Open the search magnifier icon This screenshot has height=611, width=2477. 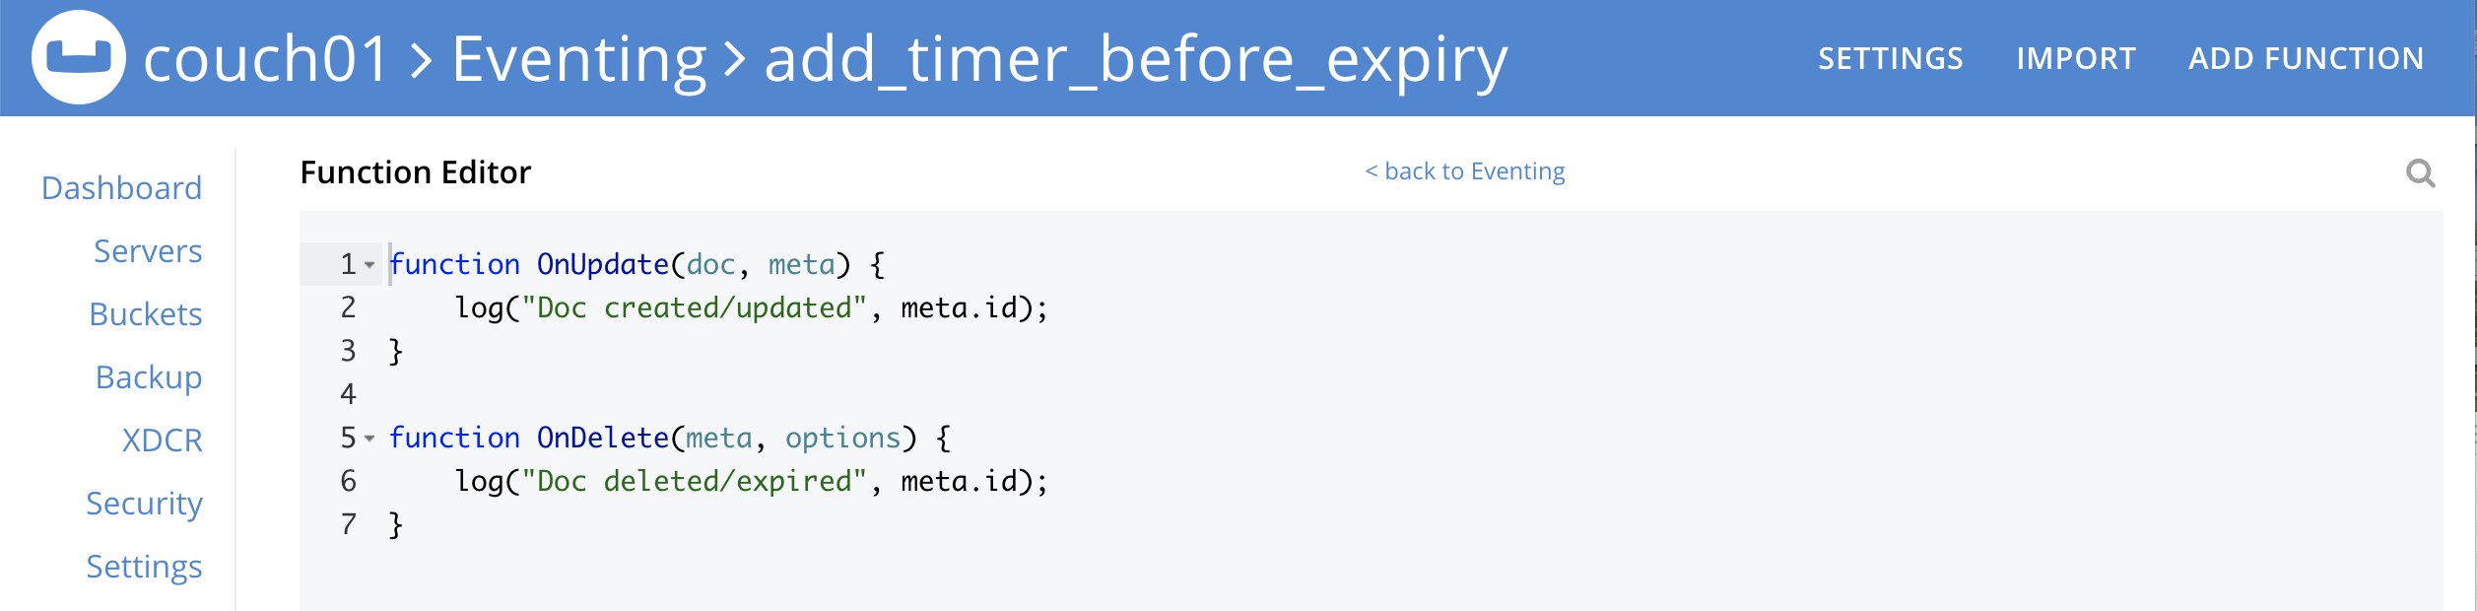tap(2422, 174)
